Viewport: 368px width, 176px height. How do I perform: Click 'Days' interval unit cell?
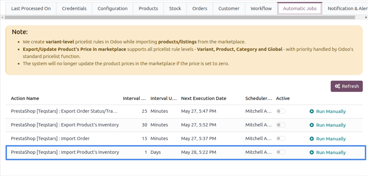155,152
